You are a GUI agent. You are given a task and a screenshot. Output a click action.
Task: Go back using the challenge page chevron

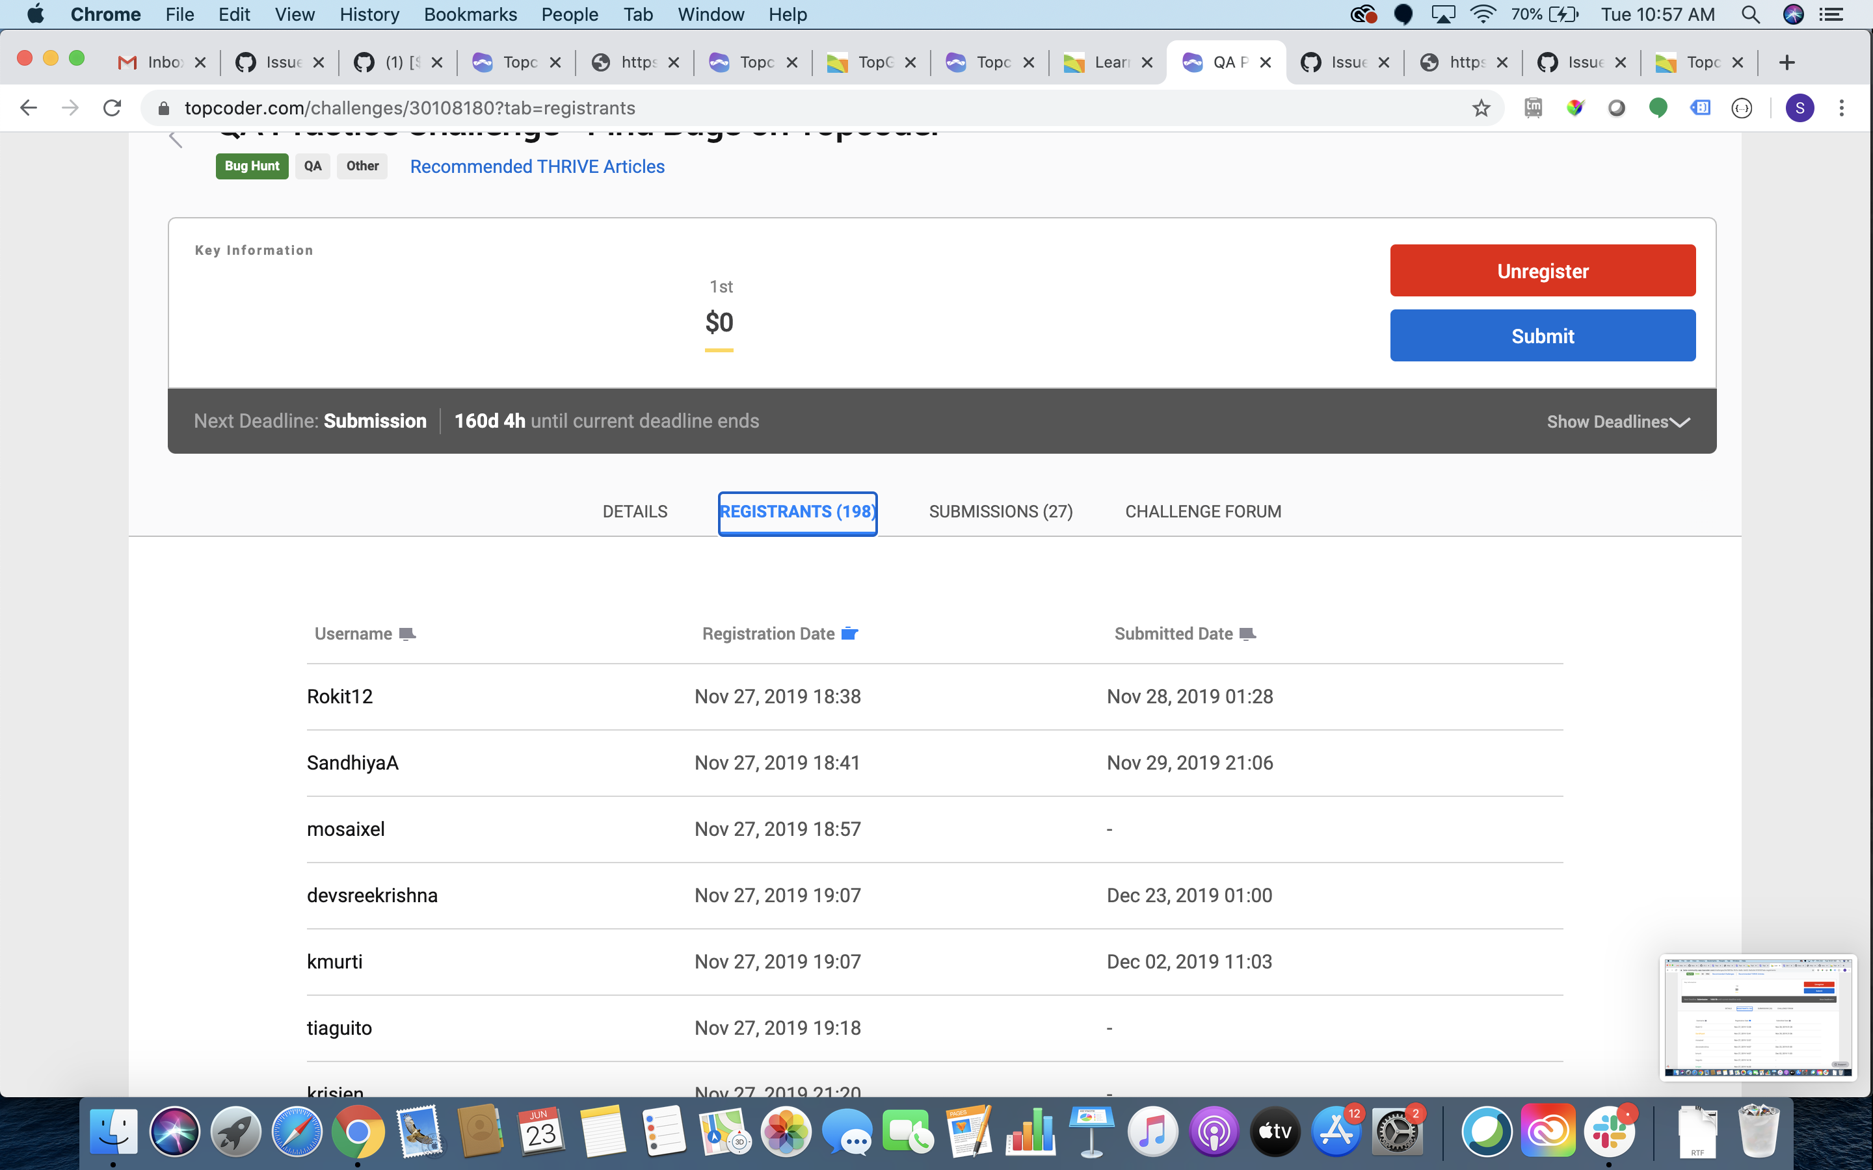coord(176,139)
